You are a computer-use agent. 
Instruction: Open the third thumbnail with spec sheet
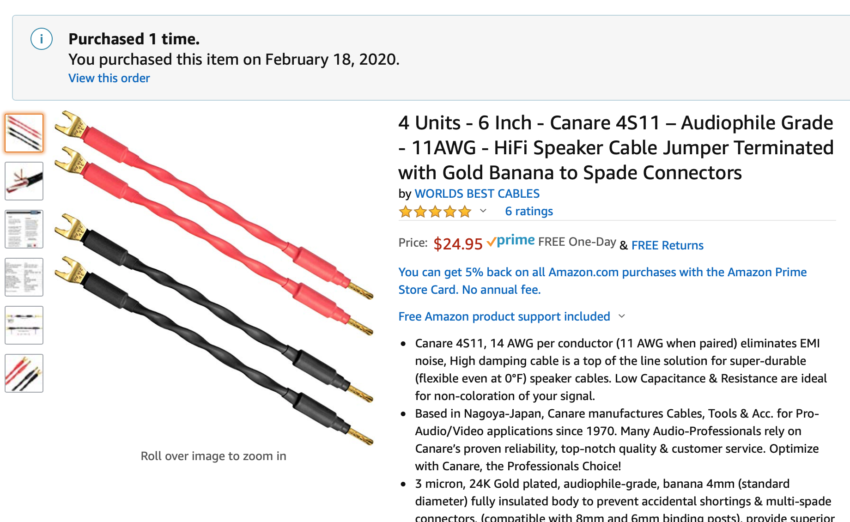[24, 229]
